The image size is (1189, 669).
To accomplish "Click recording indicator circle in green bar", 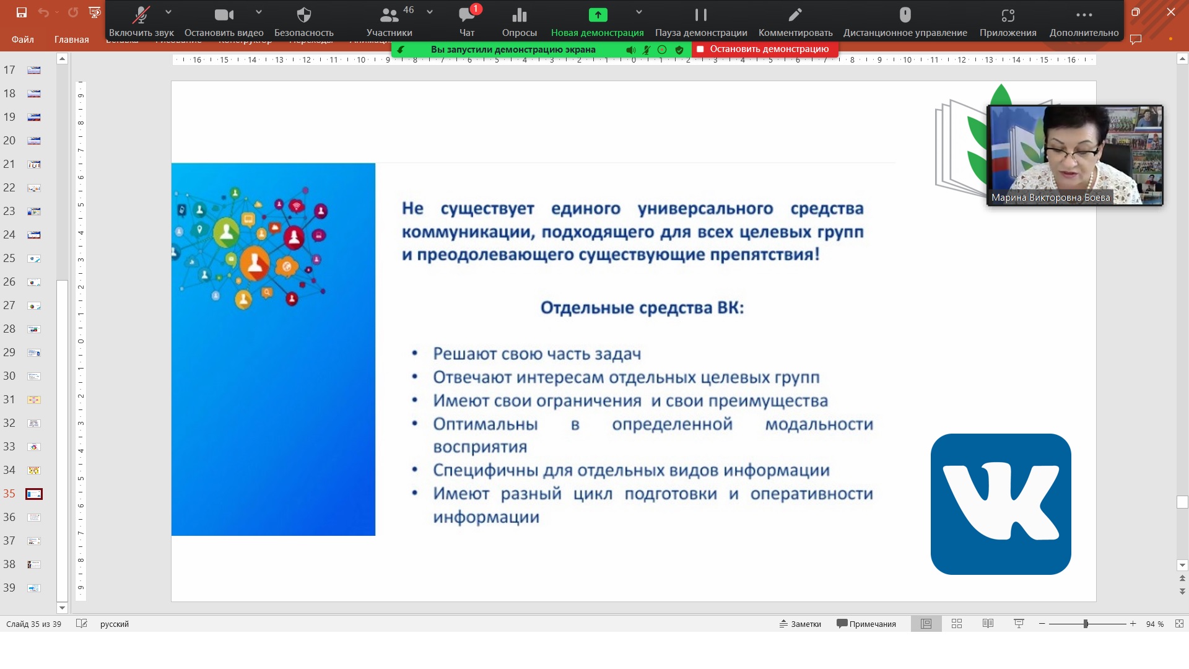I will tap(662, 50).
